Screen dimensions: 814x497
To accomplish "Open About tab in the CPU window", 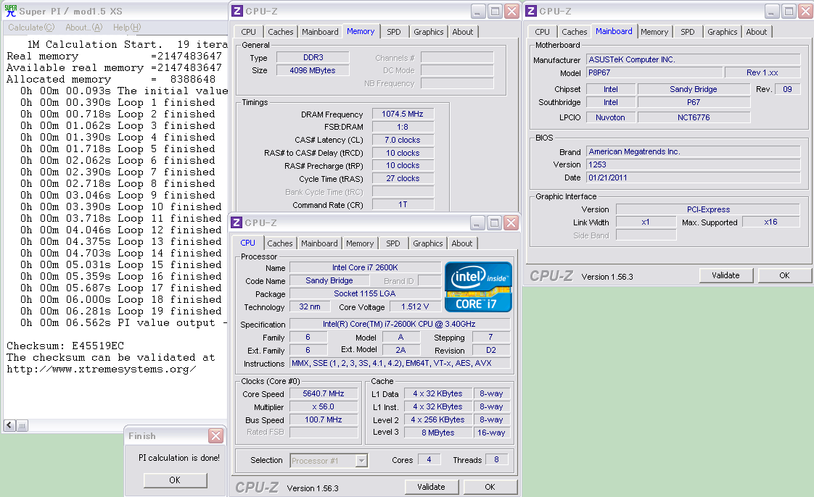I will [462, 243].
